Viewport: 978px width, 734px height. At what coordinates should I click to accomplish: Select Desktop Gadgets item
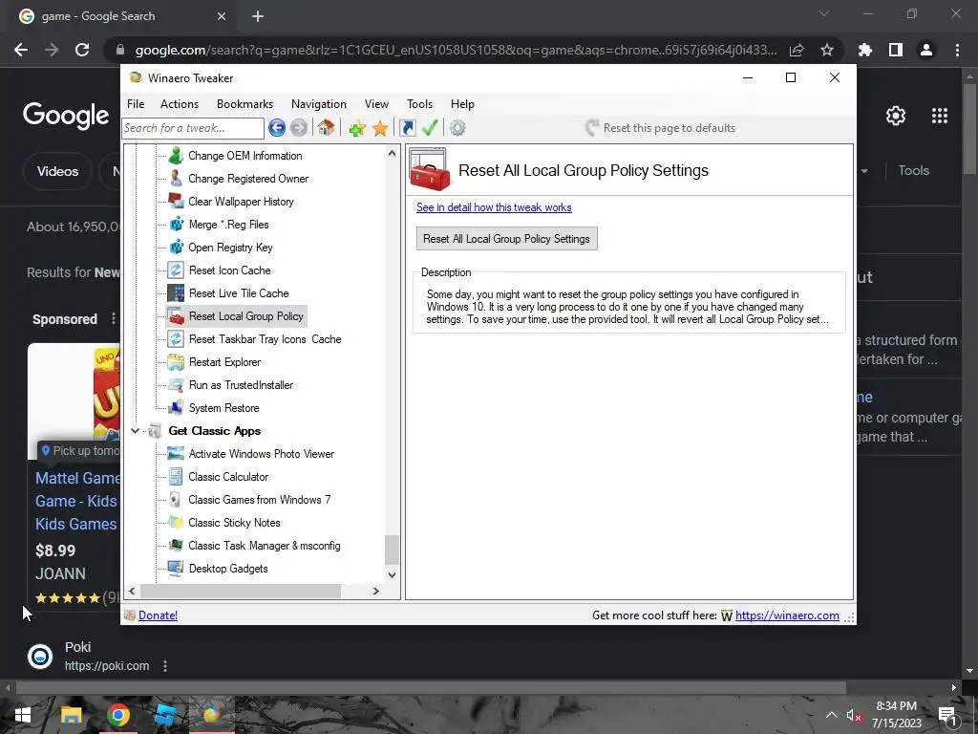pyautogui.click(x=228, y=569)
